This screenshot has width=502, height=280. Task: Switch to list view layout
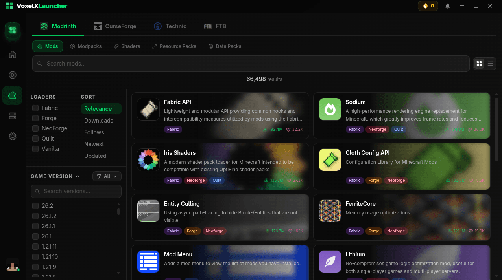pos(490,64)
